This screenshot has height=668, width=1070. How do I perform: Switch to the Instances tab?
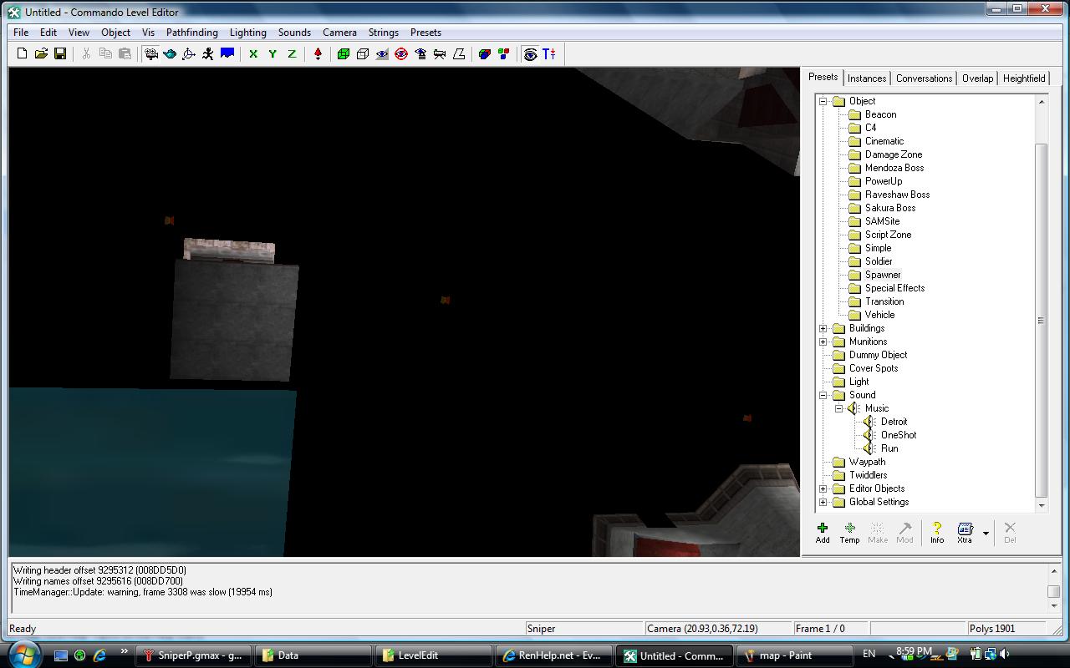tap(866, 78)
